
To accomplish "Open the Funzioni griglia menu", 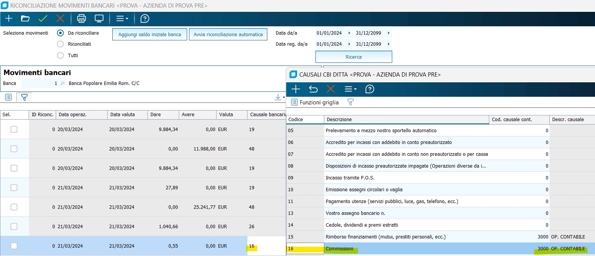I will point(315,102).
